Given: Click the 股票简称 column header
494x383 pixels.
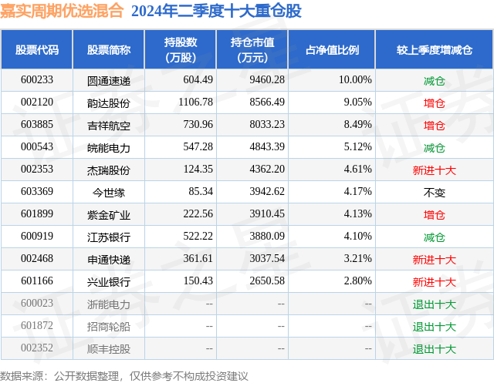Looking at the screenshot, I should [x=109, y=49].
